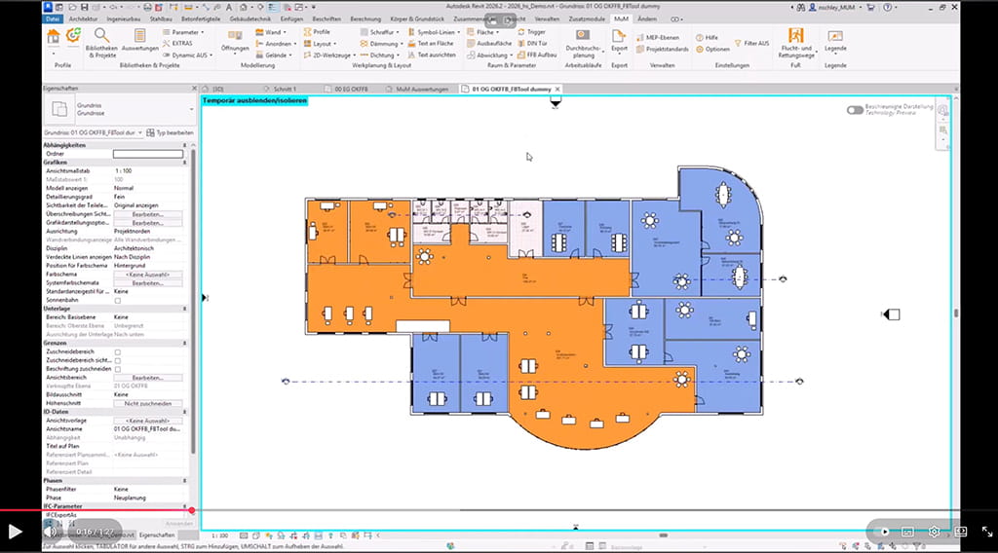Click the Save icon in quick access toolbar

[84, 7]
